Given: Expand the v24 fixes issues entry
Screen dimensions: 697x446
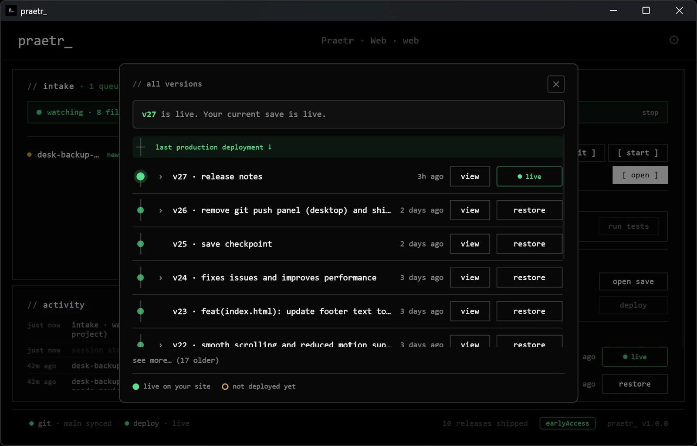Looking at the screenshot, I should coord(161,277).
